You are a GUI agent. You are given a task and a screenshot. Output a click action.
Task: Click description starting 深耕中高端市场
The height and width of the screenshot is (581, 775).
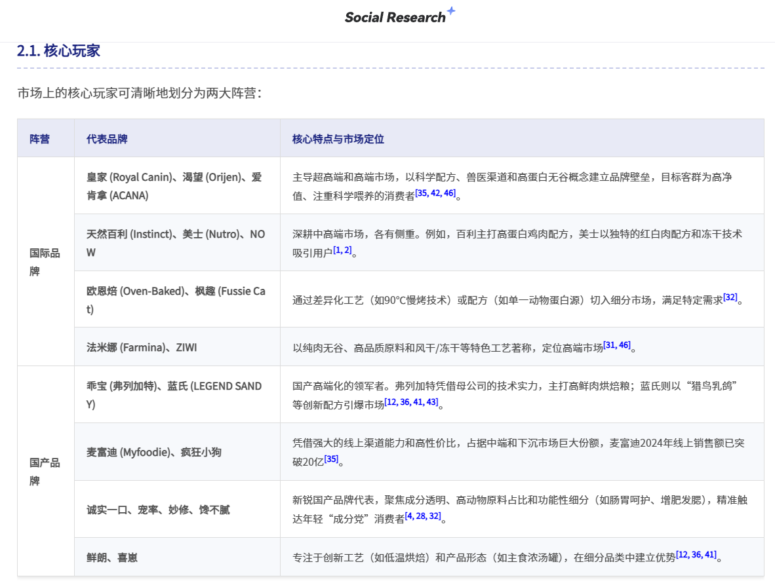coord(517,243)
